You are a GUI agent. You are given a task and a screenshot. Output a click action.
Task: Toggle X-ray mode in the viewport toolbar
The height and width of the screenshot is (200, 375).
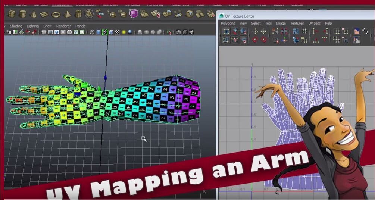pyautogui.click(x=179, y=32)
